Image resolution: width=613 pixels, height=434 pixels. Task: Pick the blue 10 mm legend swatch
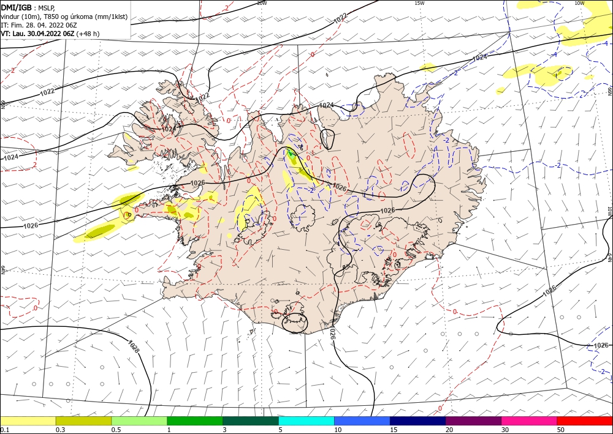(362, 421)
